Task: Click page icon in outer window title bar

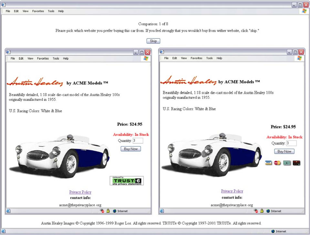Action: (x=3, y=4)
